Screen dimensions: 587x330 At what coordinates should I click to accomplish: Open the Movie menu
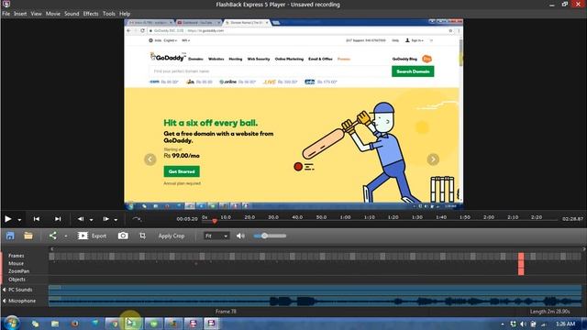[53, 14]
